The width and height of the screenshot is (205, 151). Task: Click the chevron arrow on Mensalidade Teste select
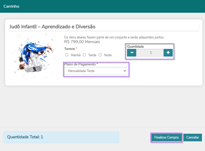click(x=124, y=71)
